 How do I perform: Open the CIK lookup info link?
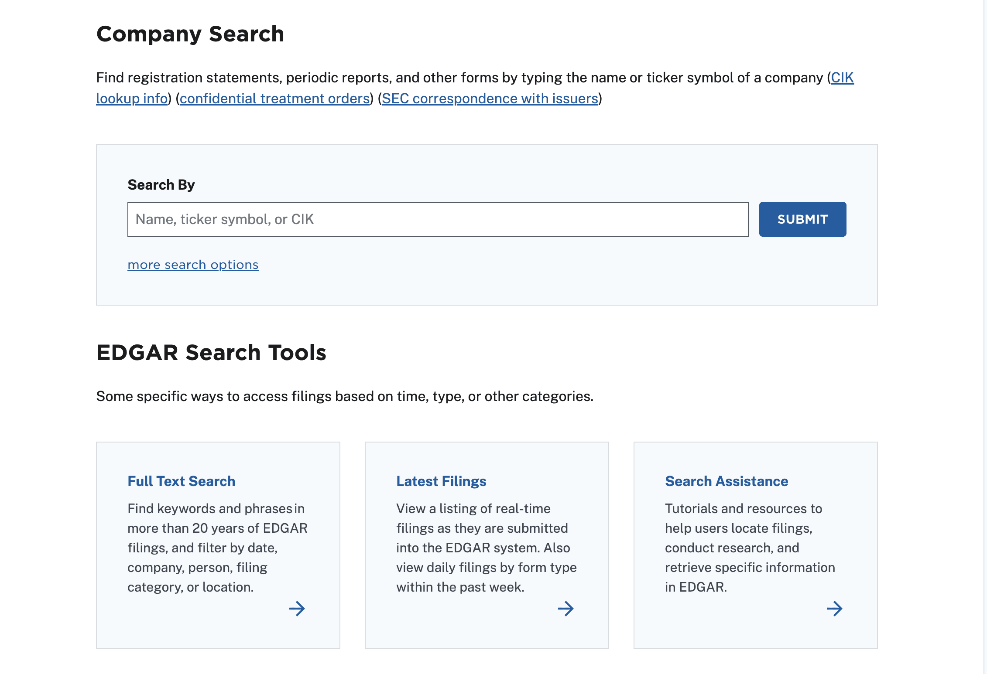coord(842,78)
